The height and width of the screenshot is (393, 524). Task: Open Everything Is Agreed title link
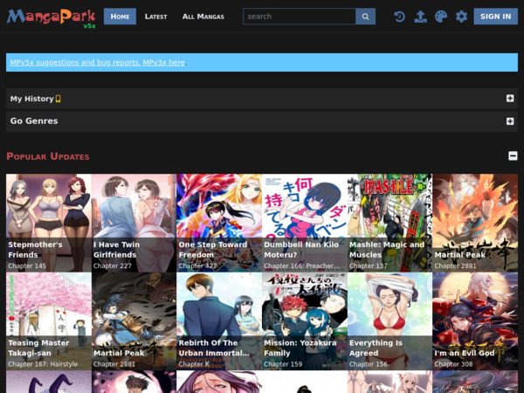376,348
